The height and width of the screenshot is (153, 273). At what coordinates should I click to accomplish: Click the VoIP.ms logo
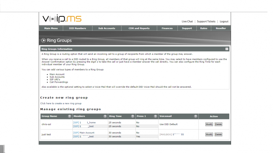click(62, 19)
